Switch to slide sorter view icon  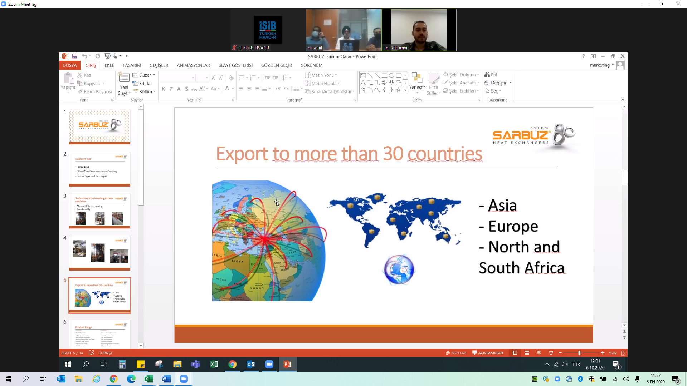tap(527, 353)
